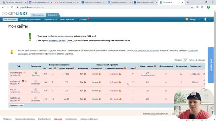Switch to the KinoTeam browser tab
The height and width of the screenshot is (121, 216).
point(93,2)
